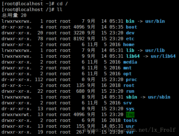The image size is (179, 136).
Task: Click the opt directory name
Action: [x=127, y=74]
